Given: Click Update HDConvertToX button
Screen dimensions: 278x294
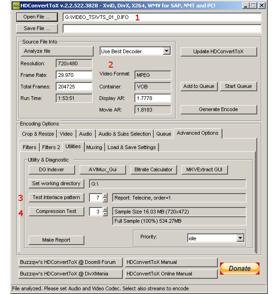Looking at the screenshot, I should coord(219,51).
